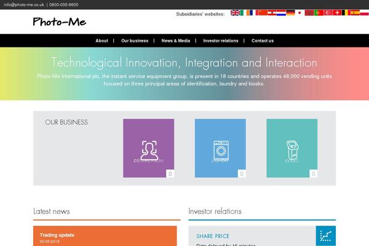The width and height of the screenshot is (369, 246).
Task: Click the Laundry washing machine icon
Action: (221, 151)
